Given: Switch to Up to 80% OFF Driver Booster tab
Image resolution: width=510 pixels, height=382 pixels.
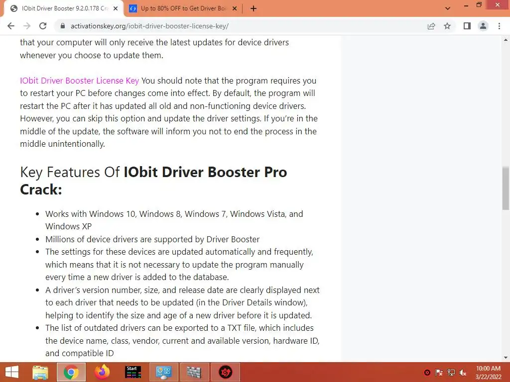Looking at the screenshot, I should tap(183, 9).
